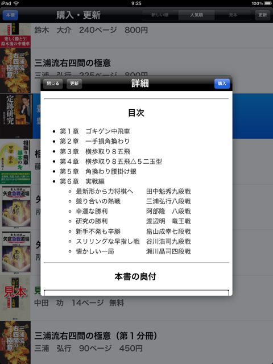Tap the first 矢倉急戦道場 book cover
273x364 pixels.
[16, 206]
